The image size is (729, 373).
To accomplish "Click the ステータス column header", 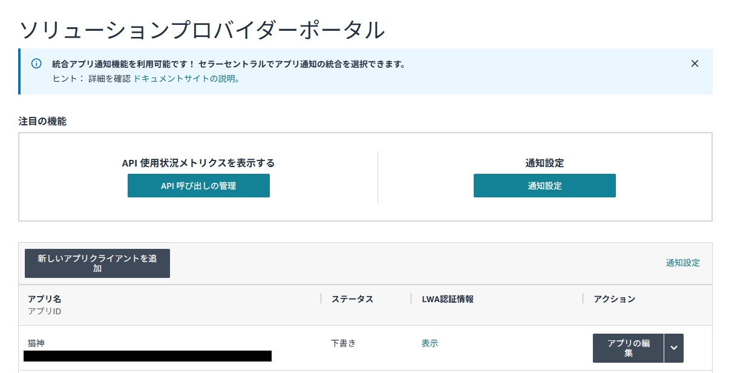I will click(352, 299).
